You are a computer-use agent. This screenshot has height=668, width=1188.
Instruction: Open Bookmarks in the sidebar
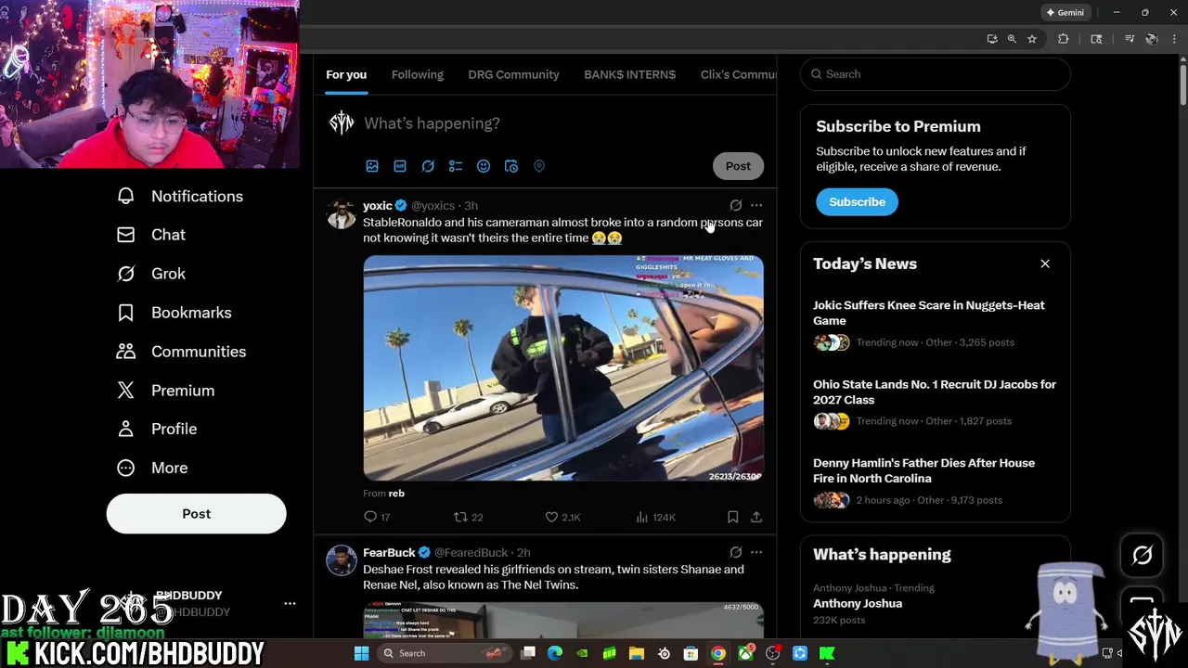coord(174,313)
